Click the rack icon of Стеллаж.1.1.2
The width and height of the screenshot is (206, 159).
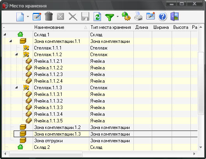(26, 54)
